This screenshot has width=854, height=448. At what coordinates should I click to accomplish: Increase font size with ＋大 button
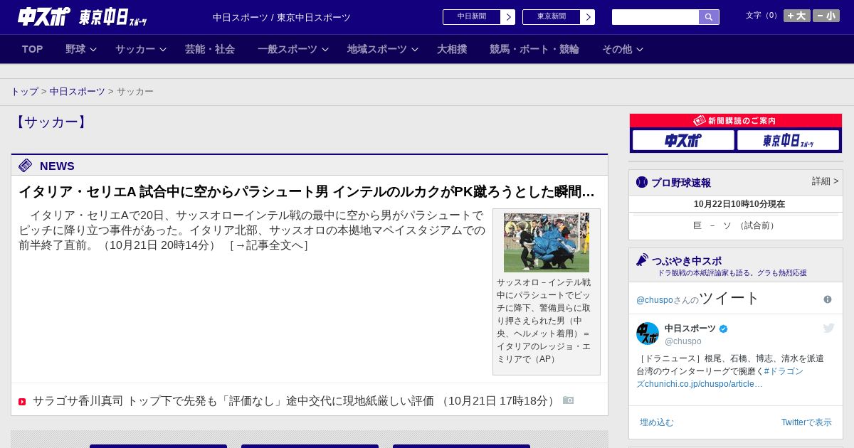point(797,16)
